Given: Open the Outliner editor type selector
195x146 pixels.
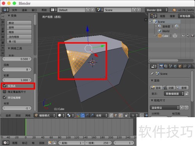Looking at the screenshot, I should click(154, 16).
